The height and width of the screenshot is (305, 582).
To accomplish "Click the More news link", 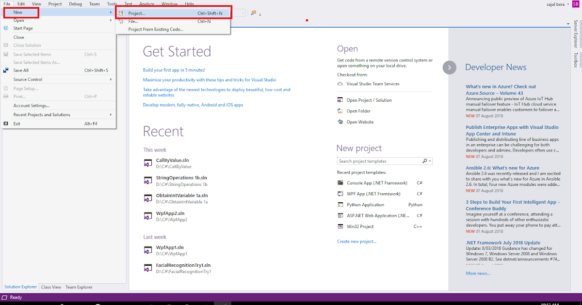I will (x=477, y=273).
